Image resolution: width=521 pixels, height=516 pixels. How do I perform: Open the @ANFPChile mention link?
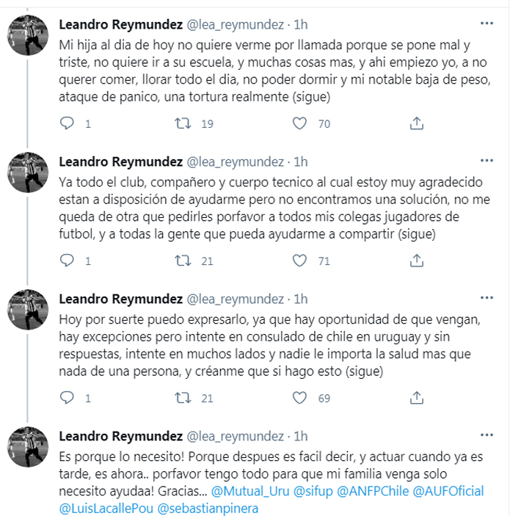pos(370,491)
